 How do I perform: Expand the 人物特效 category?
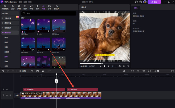[x=10, y=18]
